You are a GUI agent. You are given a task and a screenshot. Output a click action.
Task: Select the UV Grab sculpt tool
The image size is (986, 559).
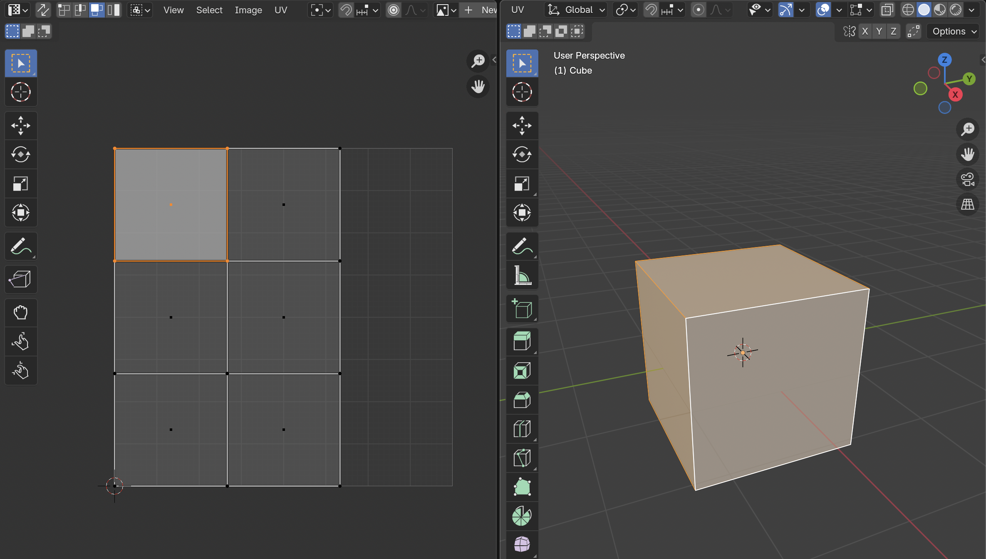click(x=20, y=313)
